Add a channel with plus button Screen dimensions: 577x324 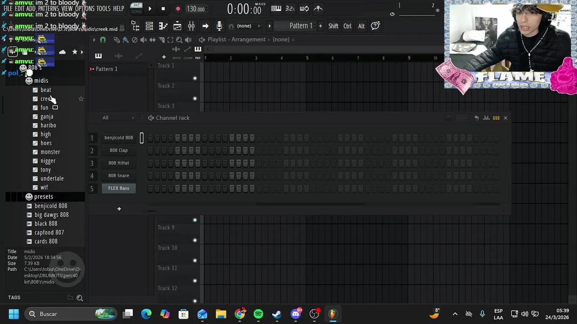(119, 209)
